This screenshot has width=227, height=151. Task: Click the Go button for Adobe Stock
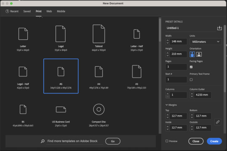113,141
